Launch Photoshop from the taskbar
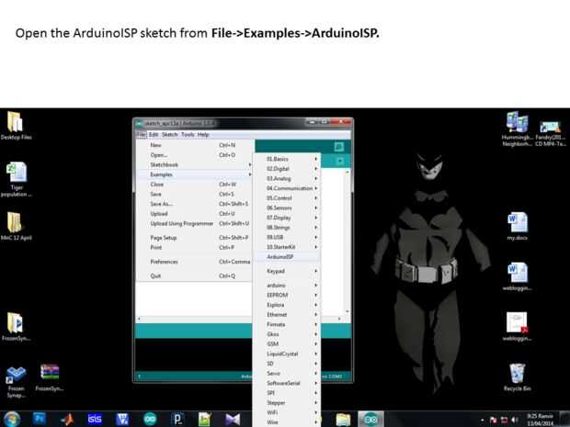 tap(40, 419)
